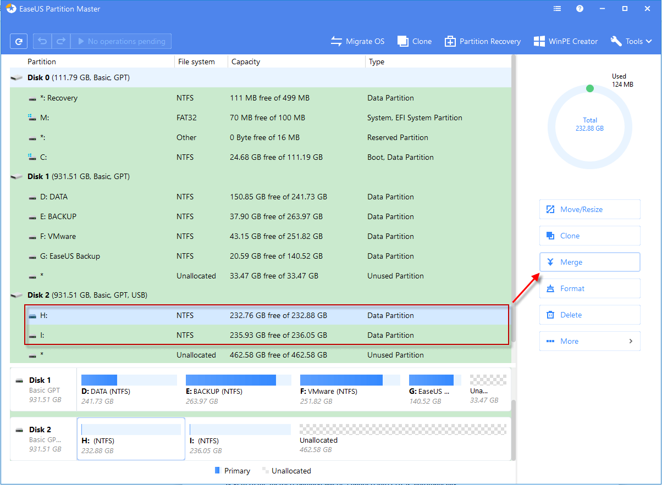Viewport: 662px width, 485px height.
Task: Select Disk 1 header row in list
Action: tap(261, 176)
